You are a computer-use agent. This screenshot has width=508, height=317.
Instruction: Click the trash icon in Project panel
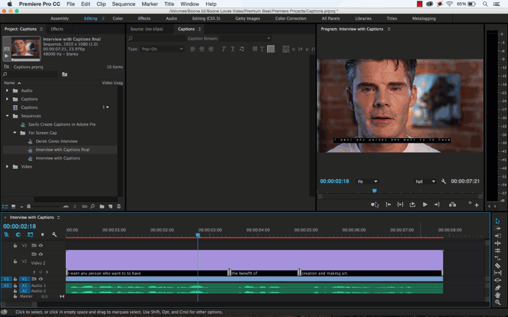pyautogui.click(x=119, y=207)
